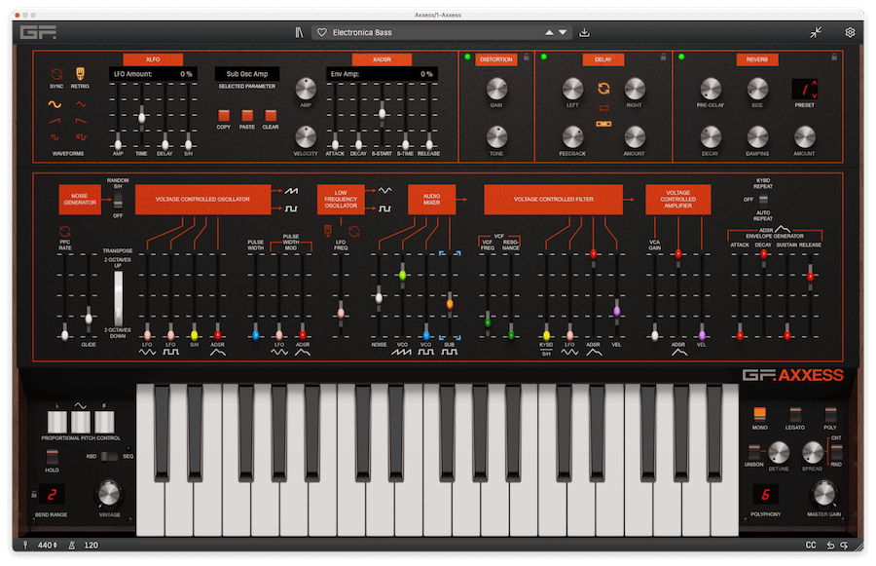Go to next preset with down arrow
This screenshot has height=566, width=876.
point(564,32)
